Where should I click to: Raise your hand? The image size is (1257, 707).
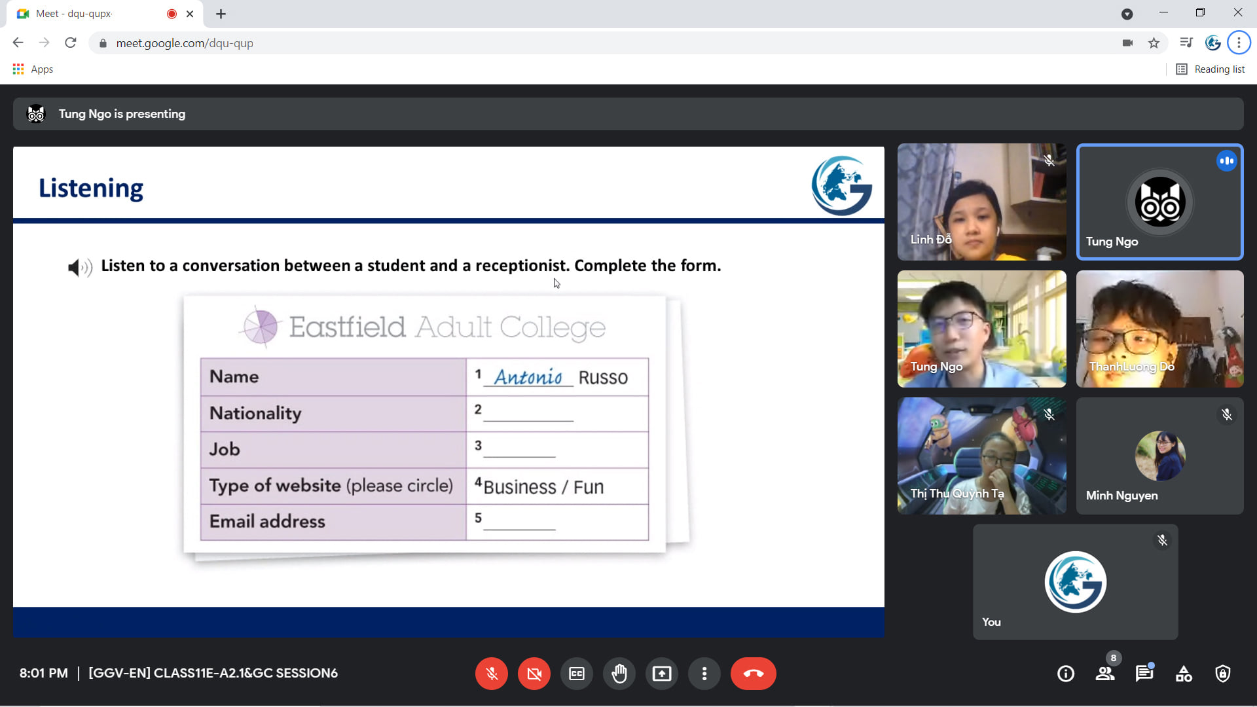619,674
